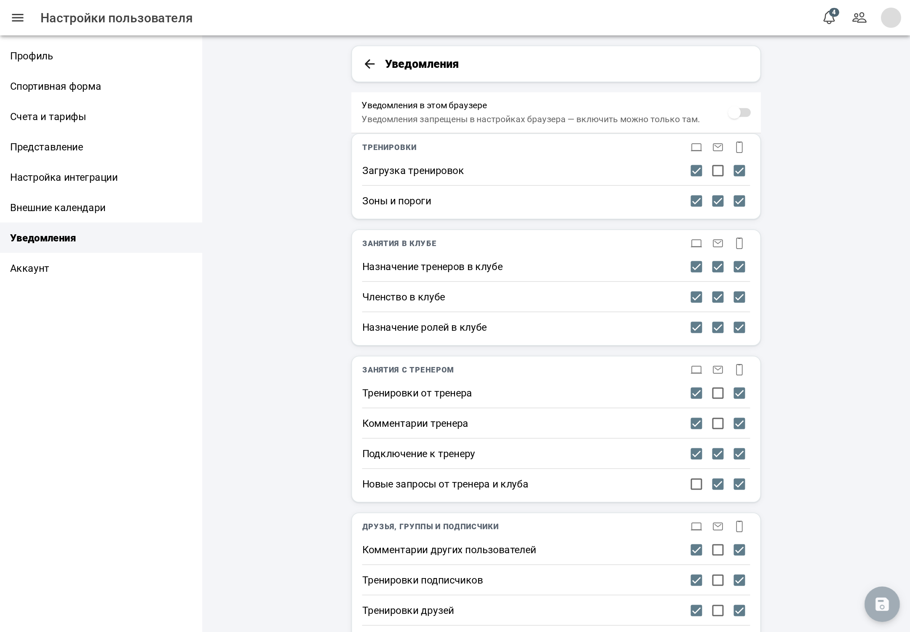Click the ЗАНЯТИЯ С ТРЕНЕРОМ section heading

point(408,370)
